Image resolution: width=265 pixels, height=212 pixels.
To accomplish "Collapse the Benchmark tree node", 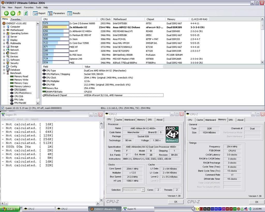I will click(4, 73).
